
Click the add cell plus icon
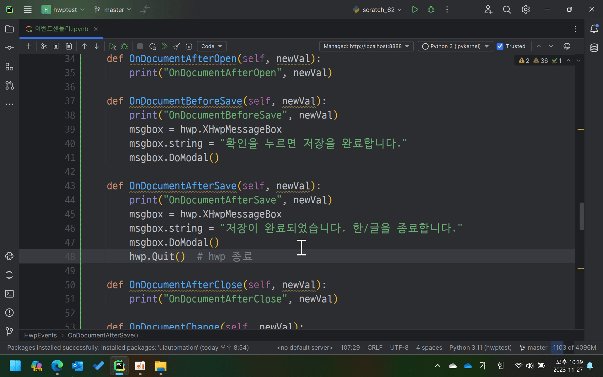[29, 46]
